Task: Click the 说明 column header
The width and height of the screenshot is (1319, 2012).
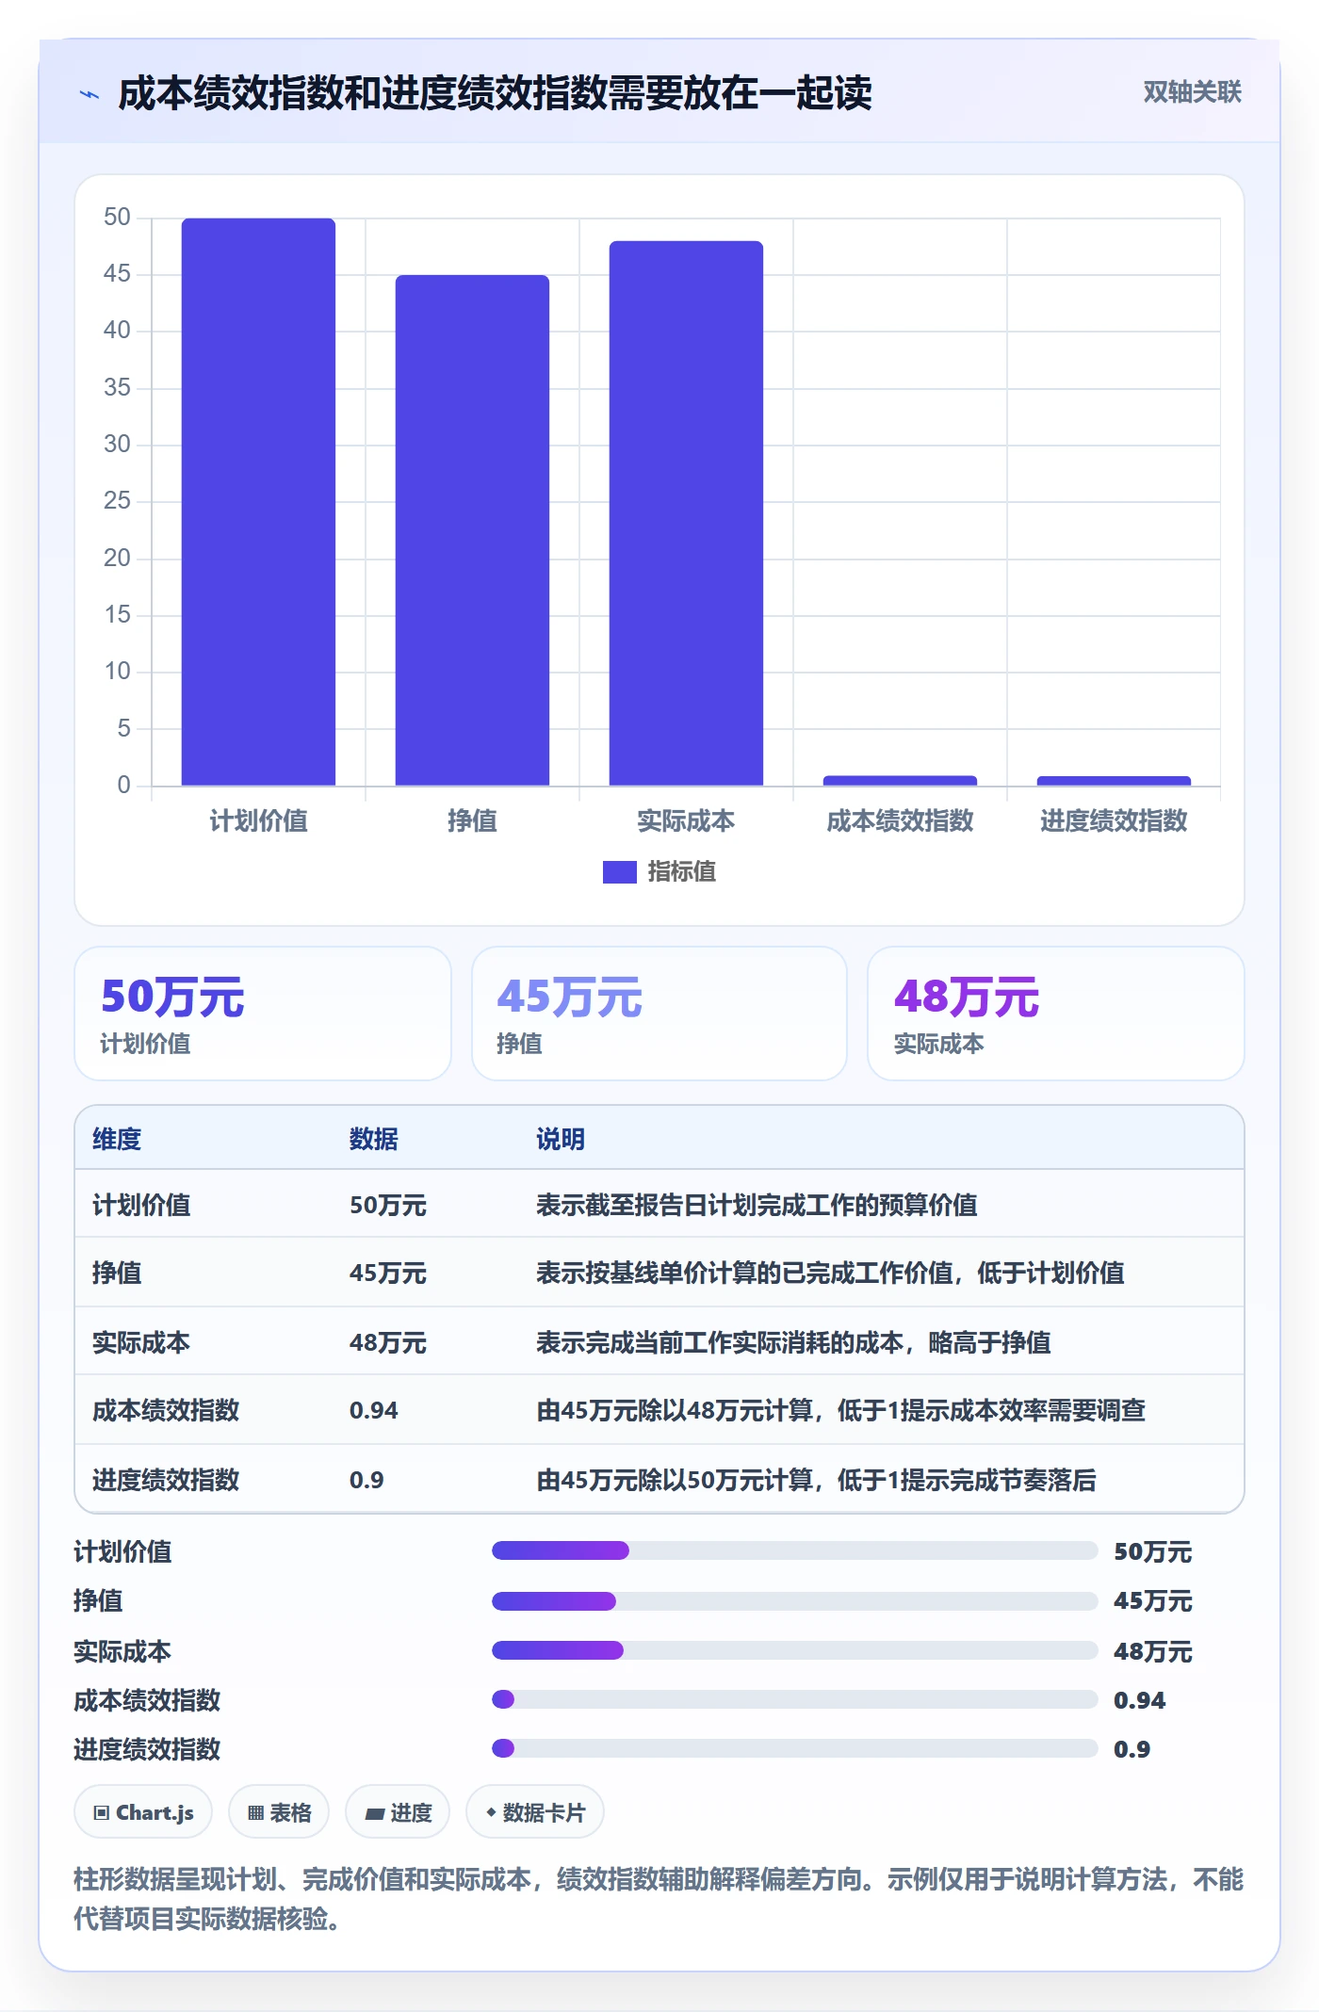Action: [x=561, y=1139]
